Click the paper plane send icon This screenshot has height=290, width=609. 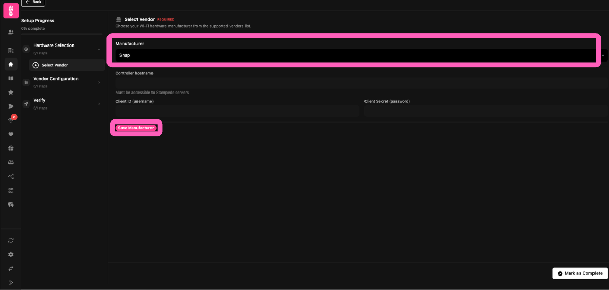(x=11, y=106)
